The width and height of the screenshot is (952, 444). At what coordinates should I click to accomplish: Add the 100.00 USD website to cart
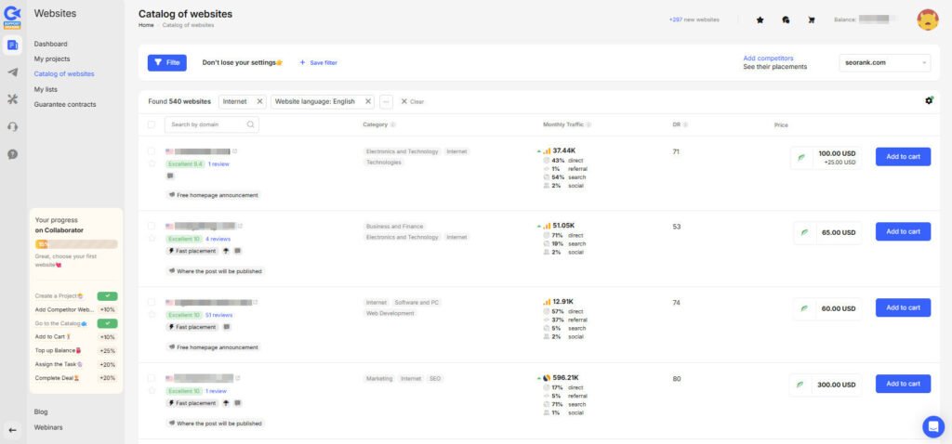click(x=903, y=156)
